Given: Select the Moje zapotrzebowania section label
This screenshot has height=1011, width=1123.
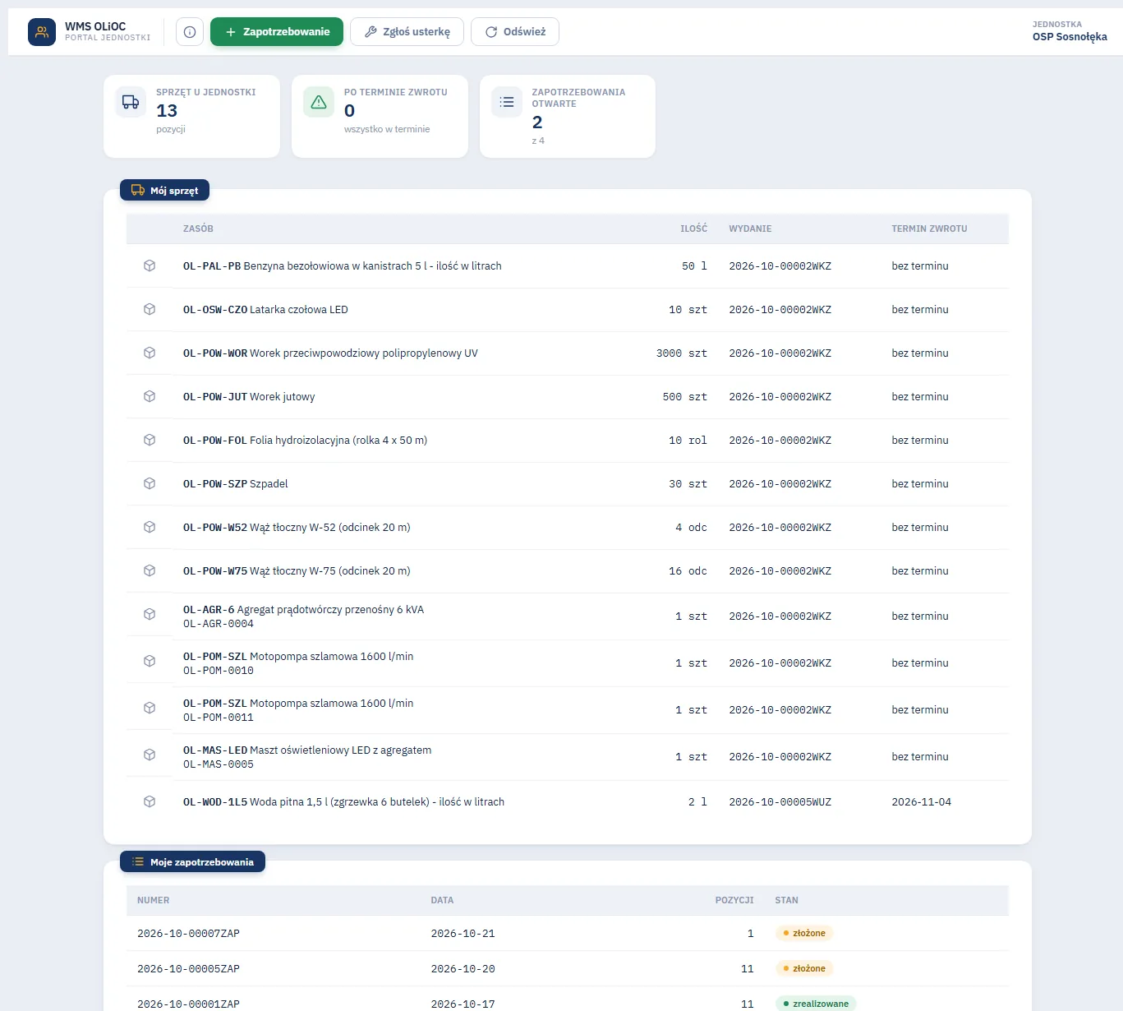Looking at the screenshot, I should [192, 861].
